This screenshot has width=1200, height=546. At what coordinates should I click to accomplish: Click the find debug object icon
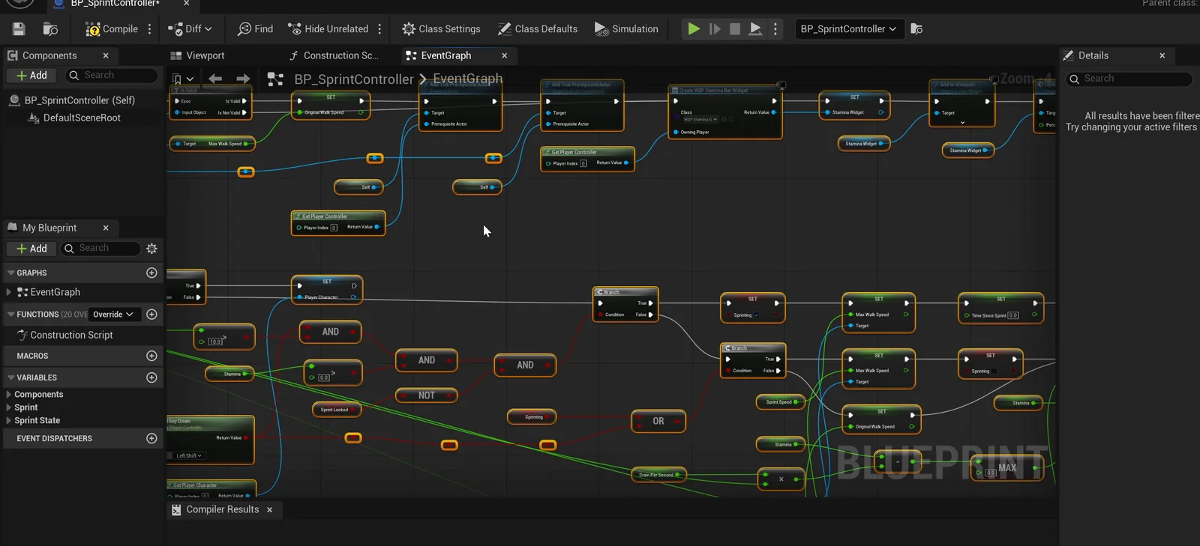[916, 29]
